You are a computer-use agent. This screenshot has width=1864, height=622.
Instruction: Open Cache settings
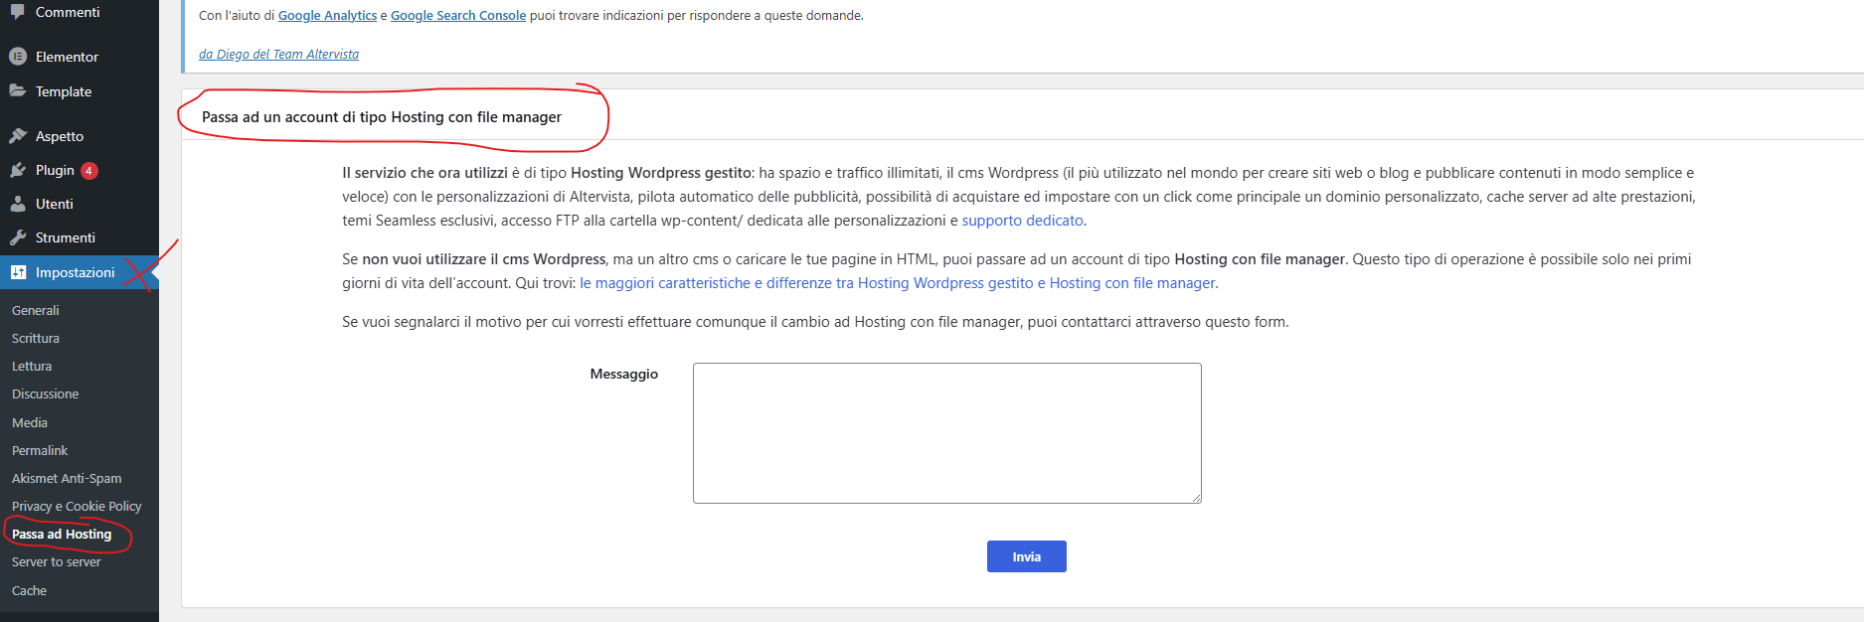point(29,590)
